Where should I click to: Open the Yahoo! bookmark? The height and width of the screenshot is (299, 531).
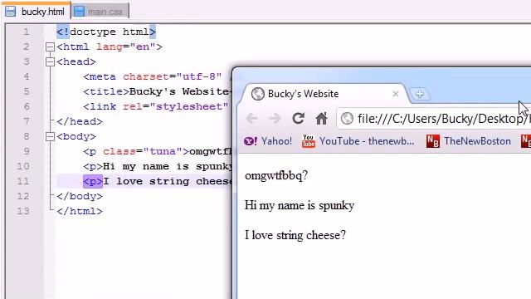click(268, 141)
